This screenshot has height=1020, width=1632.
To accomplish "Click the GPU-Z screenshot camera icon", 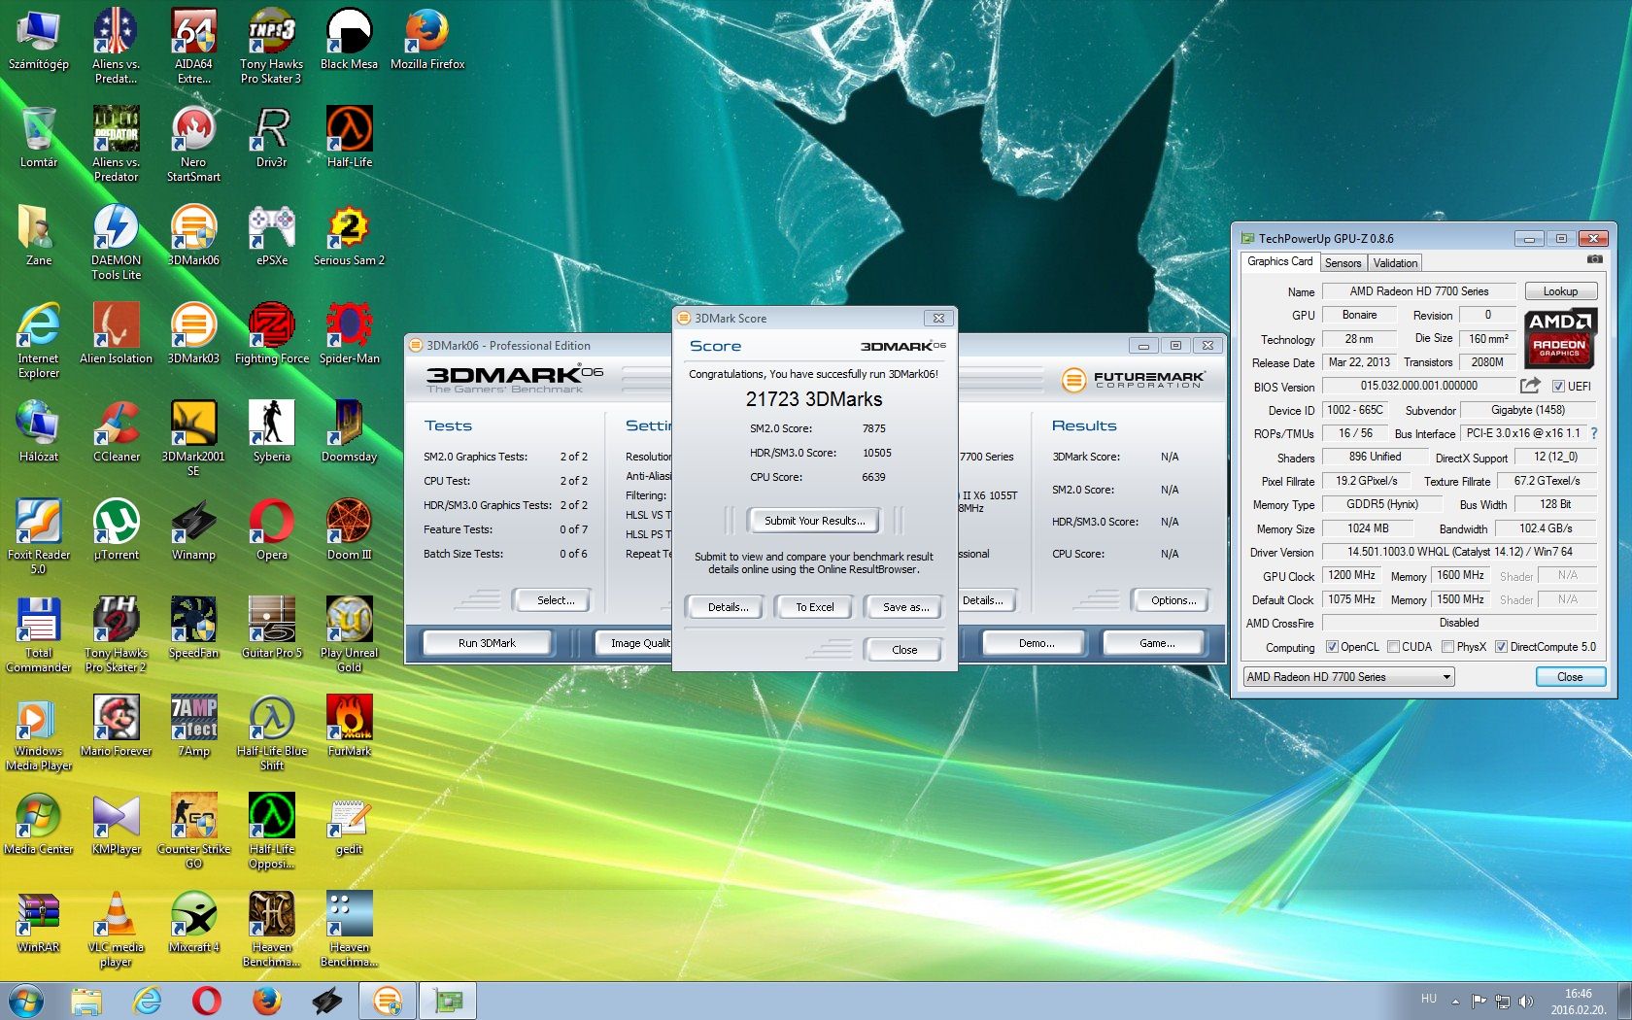I will coord(1594,260).
